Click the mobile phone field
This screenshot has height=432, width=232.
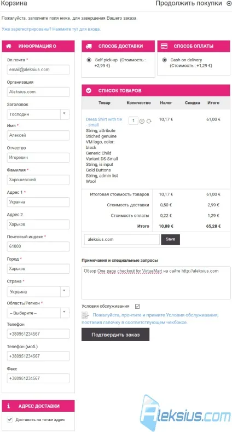coord(38,356)
